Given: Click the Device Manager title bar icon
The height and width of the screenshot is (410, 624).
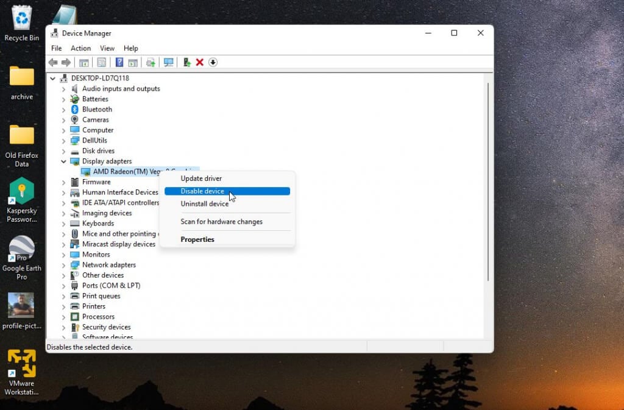Looking at the screenshot, I should tap(54, 33).
